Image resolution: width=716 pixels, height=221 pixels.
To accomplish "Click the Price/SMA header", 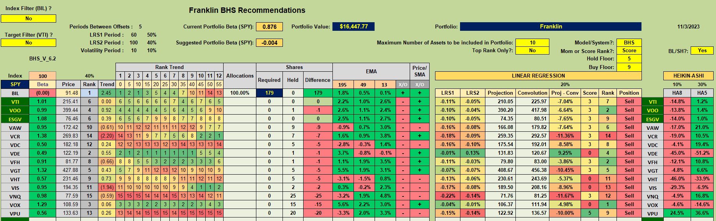I will point(419,71).
